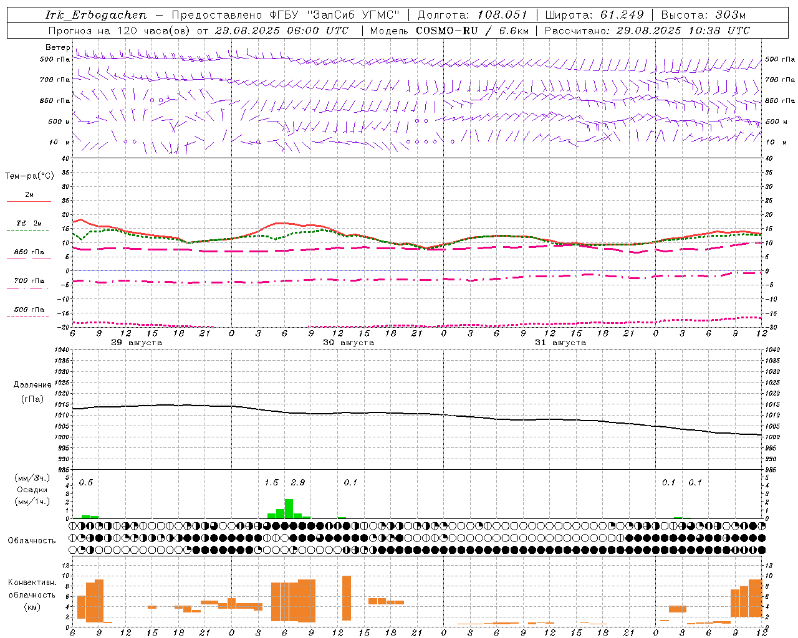Click the forecast start 29.08.2025 06:00 UTC
The width and height of the screenshot is (798, 638).
[x=282, y=31]
